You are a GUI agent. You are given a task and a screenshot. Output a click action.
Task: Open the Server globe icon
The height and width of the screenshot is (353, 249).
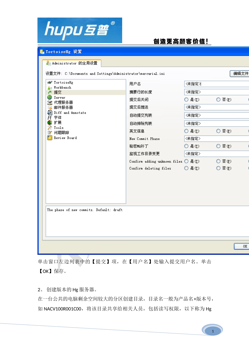[x=50, y=97]
